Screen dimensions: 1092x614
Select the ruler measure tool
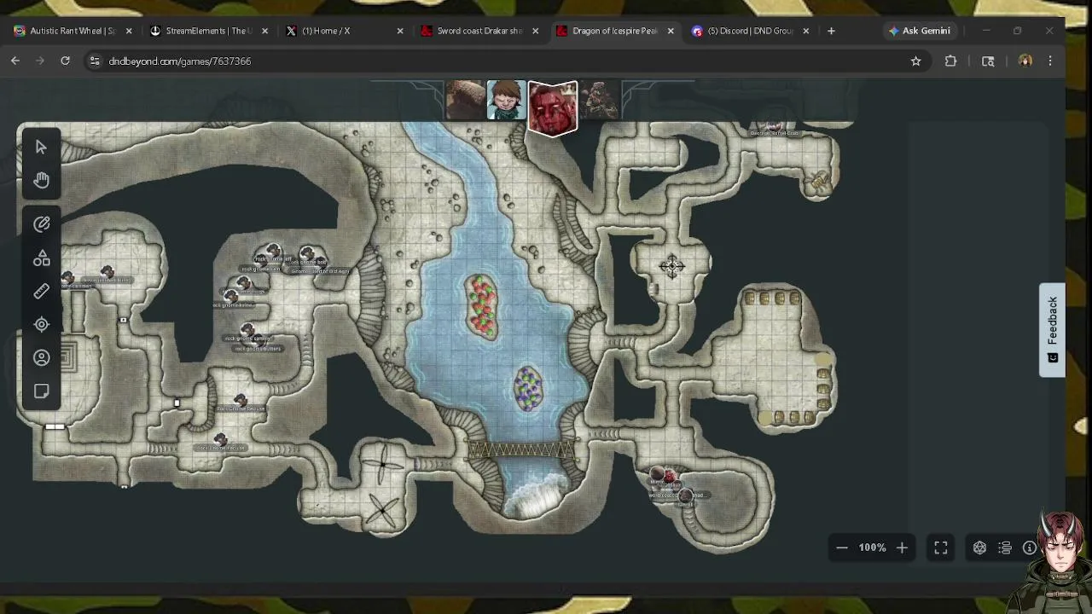41,292
